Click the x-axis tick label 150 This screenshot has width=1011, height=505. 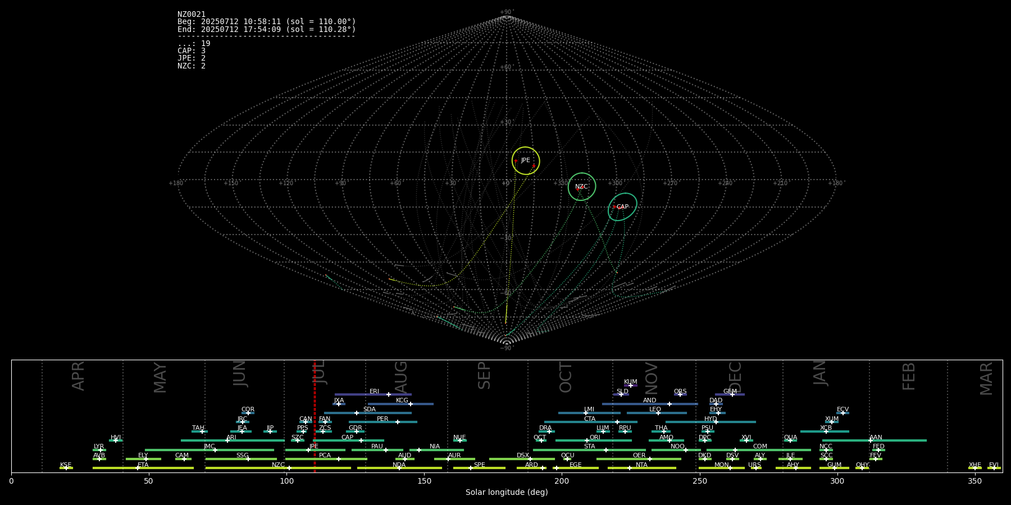point(424,481)
